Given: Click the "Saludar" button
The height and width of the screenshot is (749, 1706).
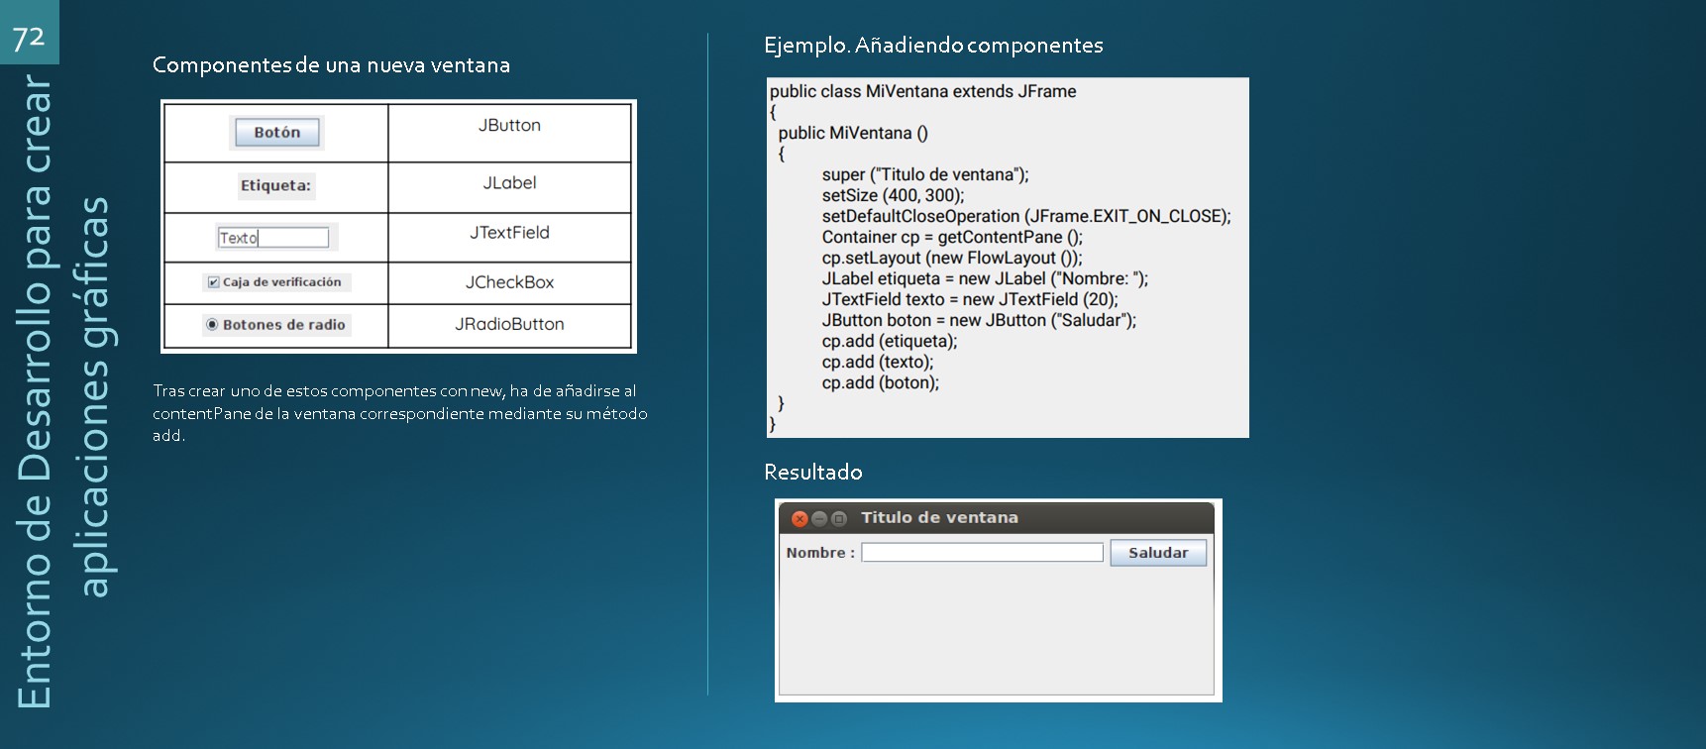Looking at the screenshot, I should (1157, 553).
